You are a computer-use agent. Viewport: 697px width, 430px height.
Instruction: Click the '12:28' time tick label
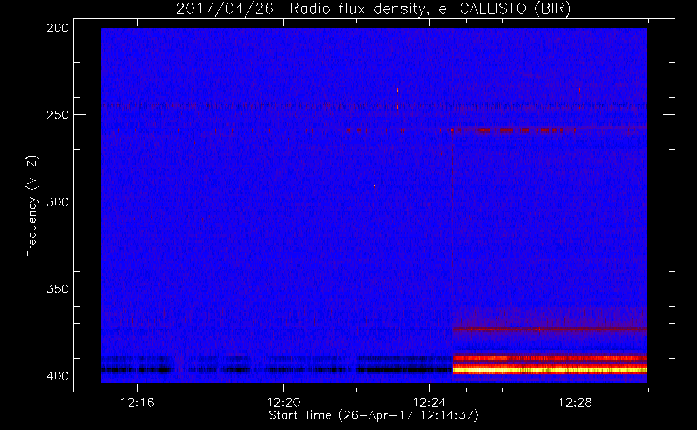click(576, 403)
